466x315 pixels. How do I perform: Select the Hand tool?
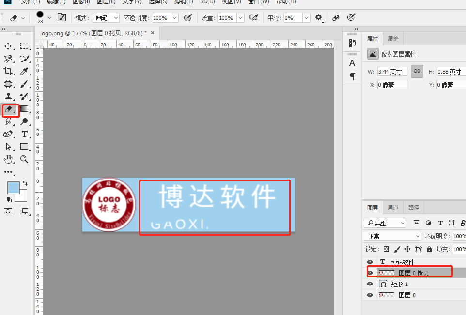8,159
